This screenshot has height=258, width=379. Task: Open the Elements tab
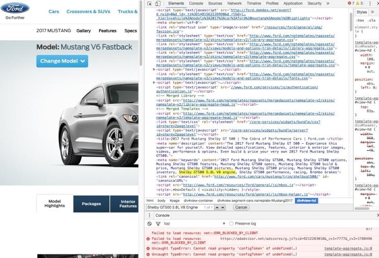[x=176, y=4]
